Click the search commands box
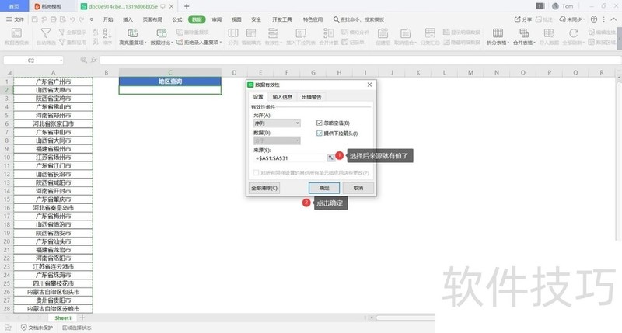622x333 pixels. pos(359,19)
